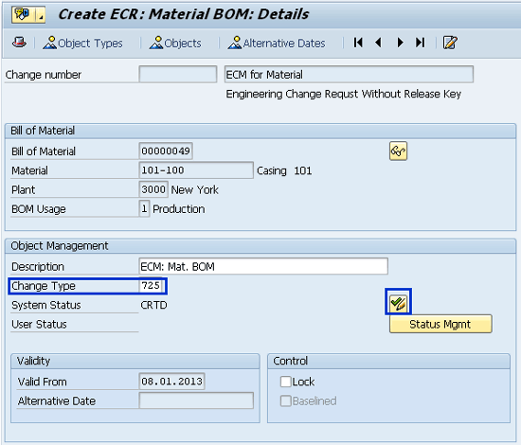Go to previous object arrow
The image size is (521, 445).
pos(378,43)
